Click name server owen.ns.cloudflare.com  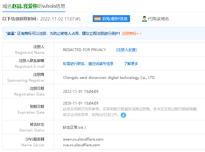[x=83, y=139]
